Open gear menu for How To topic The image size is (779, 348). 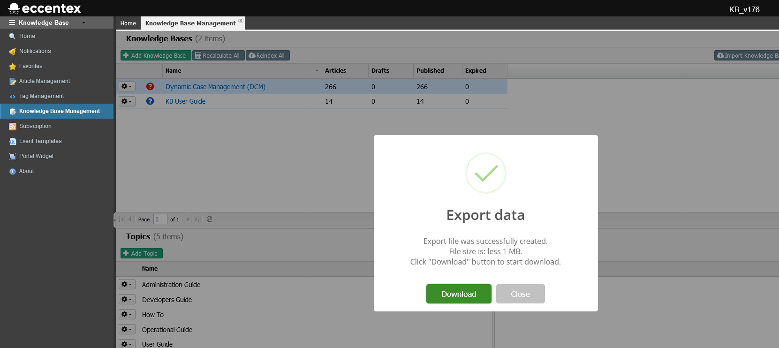(127, 314)
